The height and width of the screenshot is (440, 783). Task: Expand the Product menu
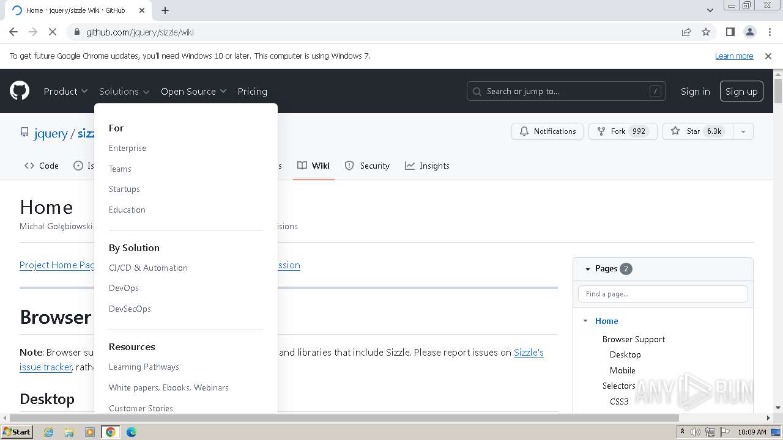tap(65, 91)
